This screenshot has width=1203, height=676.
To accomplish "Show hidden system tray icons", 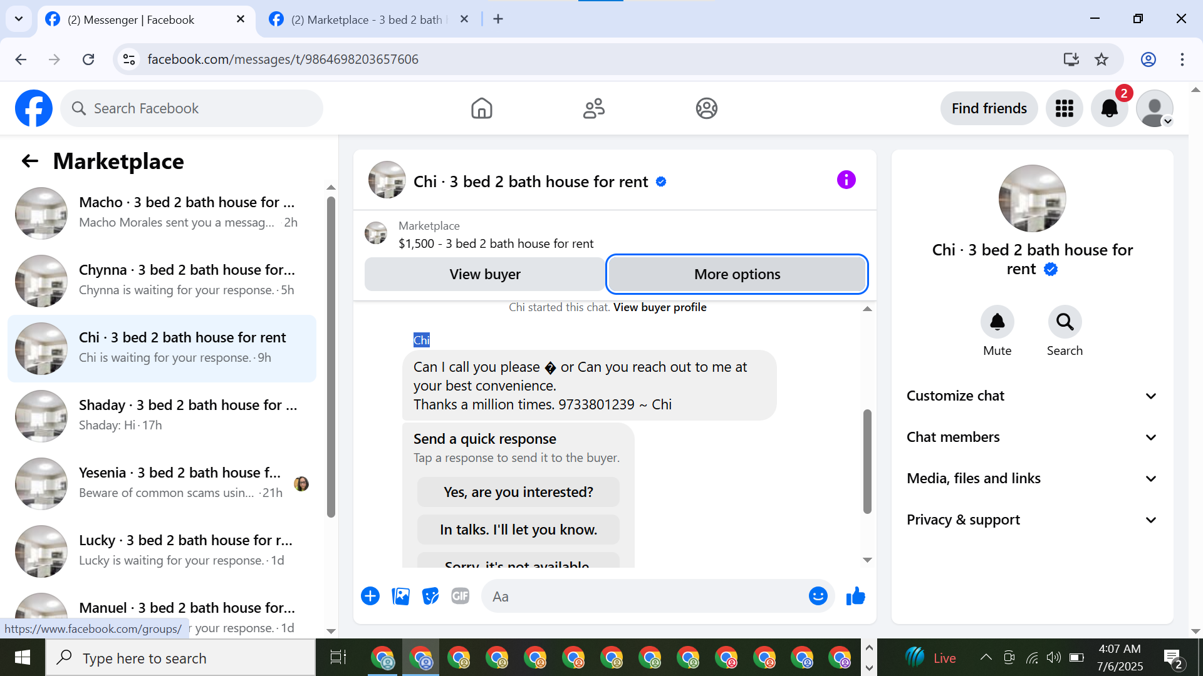I will (x=986, y=657).
